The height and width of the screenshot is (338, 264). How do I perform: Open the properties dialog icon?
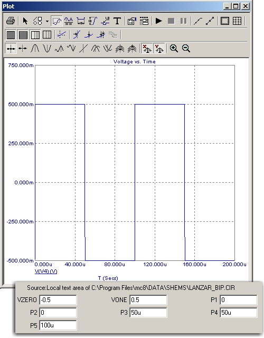click(x=131, y=21)
